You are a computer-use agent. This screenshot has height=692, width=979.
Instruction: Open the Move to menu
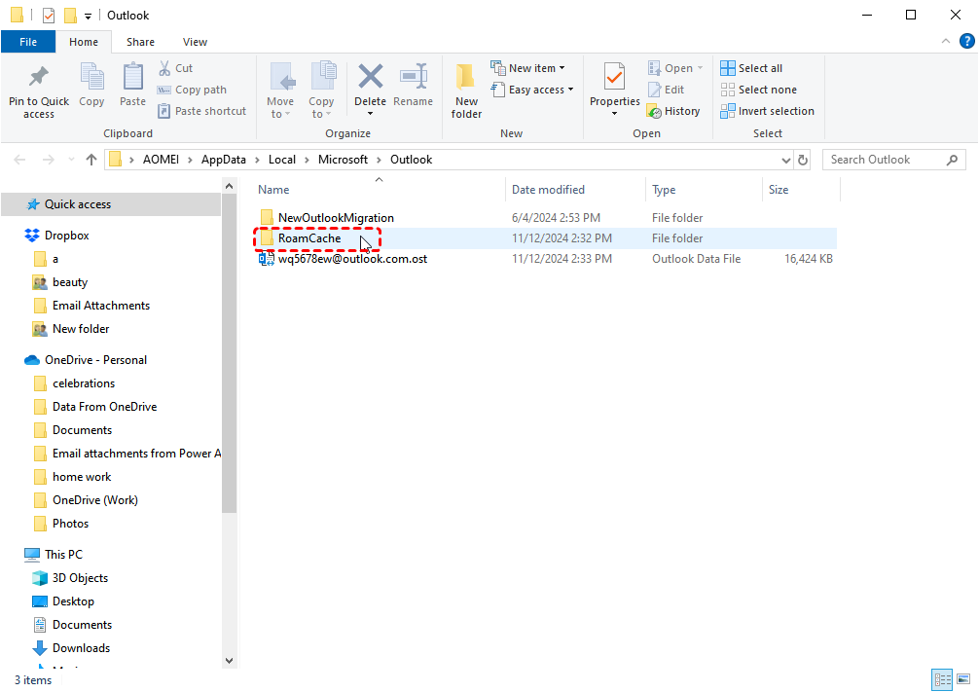pyautogui.click(x=280, y=91)
